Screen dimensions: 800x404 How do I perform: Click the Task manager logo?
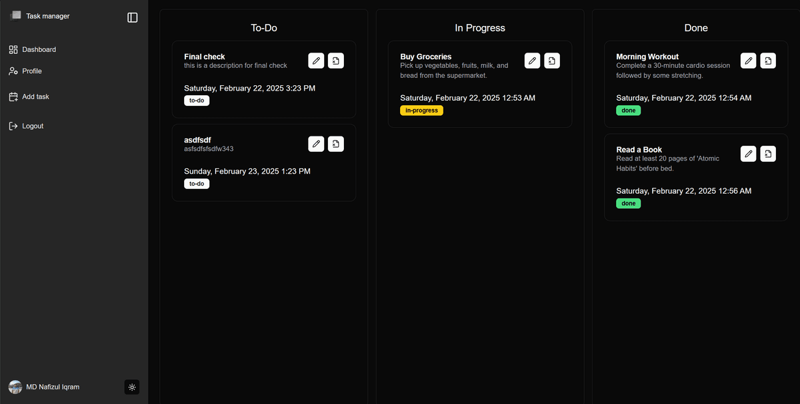(15, 15)
